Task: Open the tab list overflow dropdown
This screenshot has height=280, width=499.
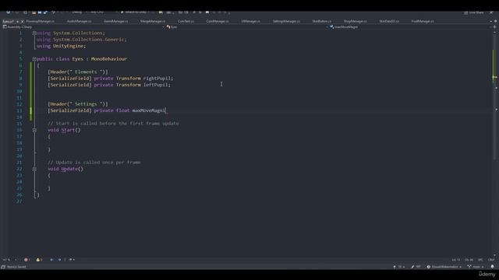Action: pos(490,21)
